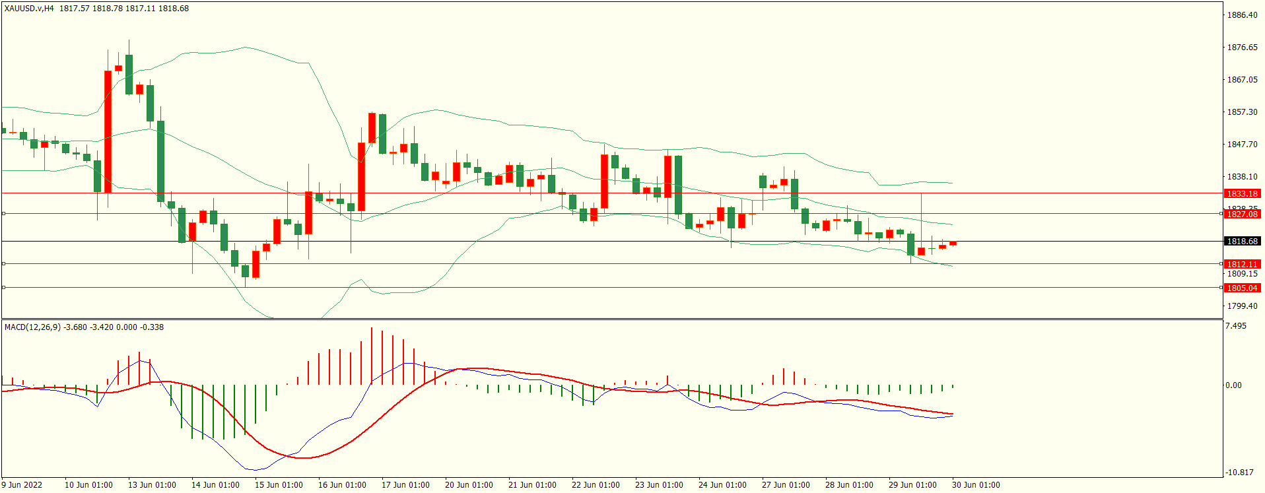1265x493 pixels.
Task: Select the 1805.04 price level tag
Action: coord(1242,288)
